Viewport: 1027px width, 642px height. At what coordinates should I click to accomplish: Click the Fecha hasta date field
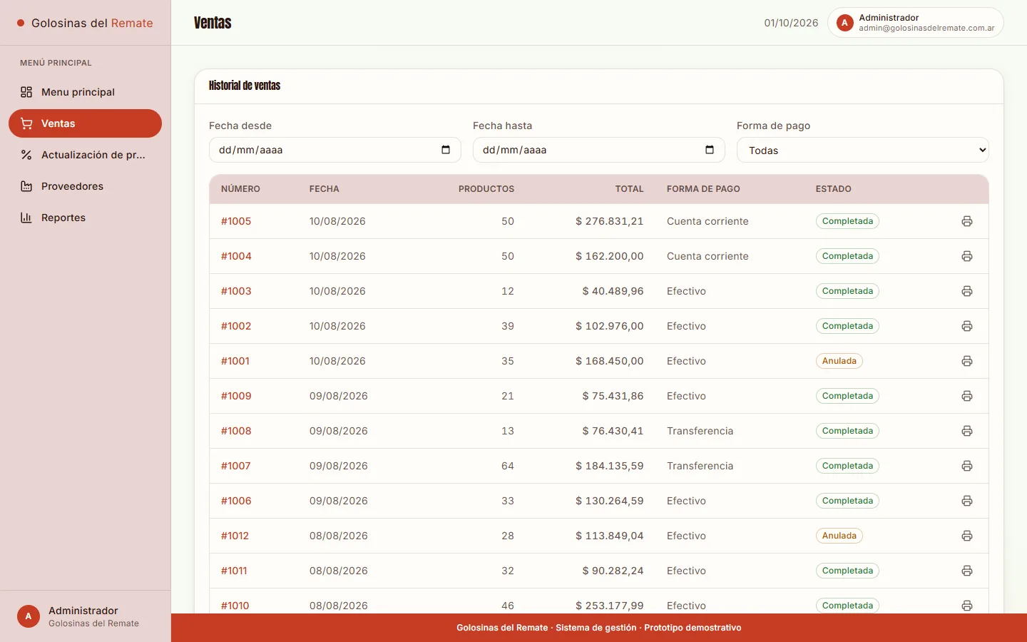(599, 150)
